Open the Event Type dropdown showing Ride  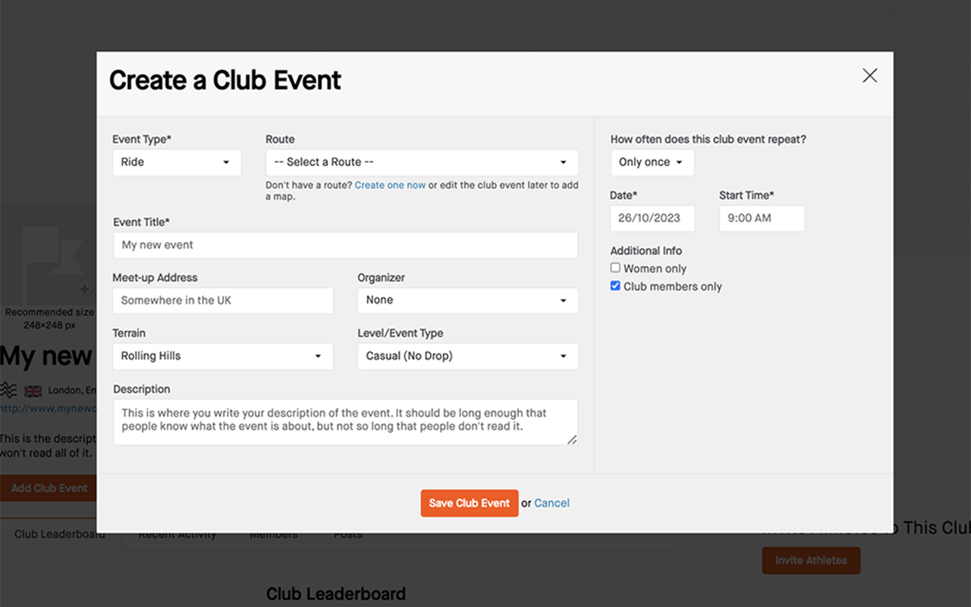point(177,162)
